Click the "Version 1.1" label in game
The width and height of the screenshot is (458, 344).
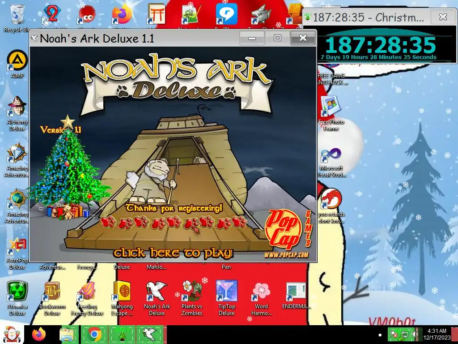point(61,129)
